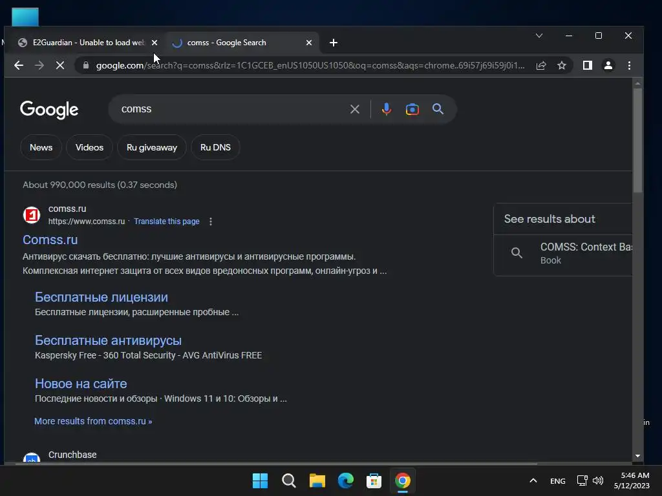Open Windows taskbar search
The width and height of the screenshot is (662, 496).
tap(289, 480)
